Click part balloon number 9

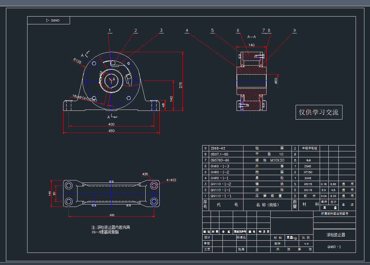point(294,31)
